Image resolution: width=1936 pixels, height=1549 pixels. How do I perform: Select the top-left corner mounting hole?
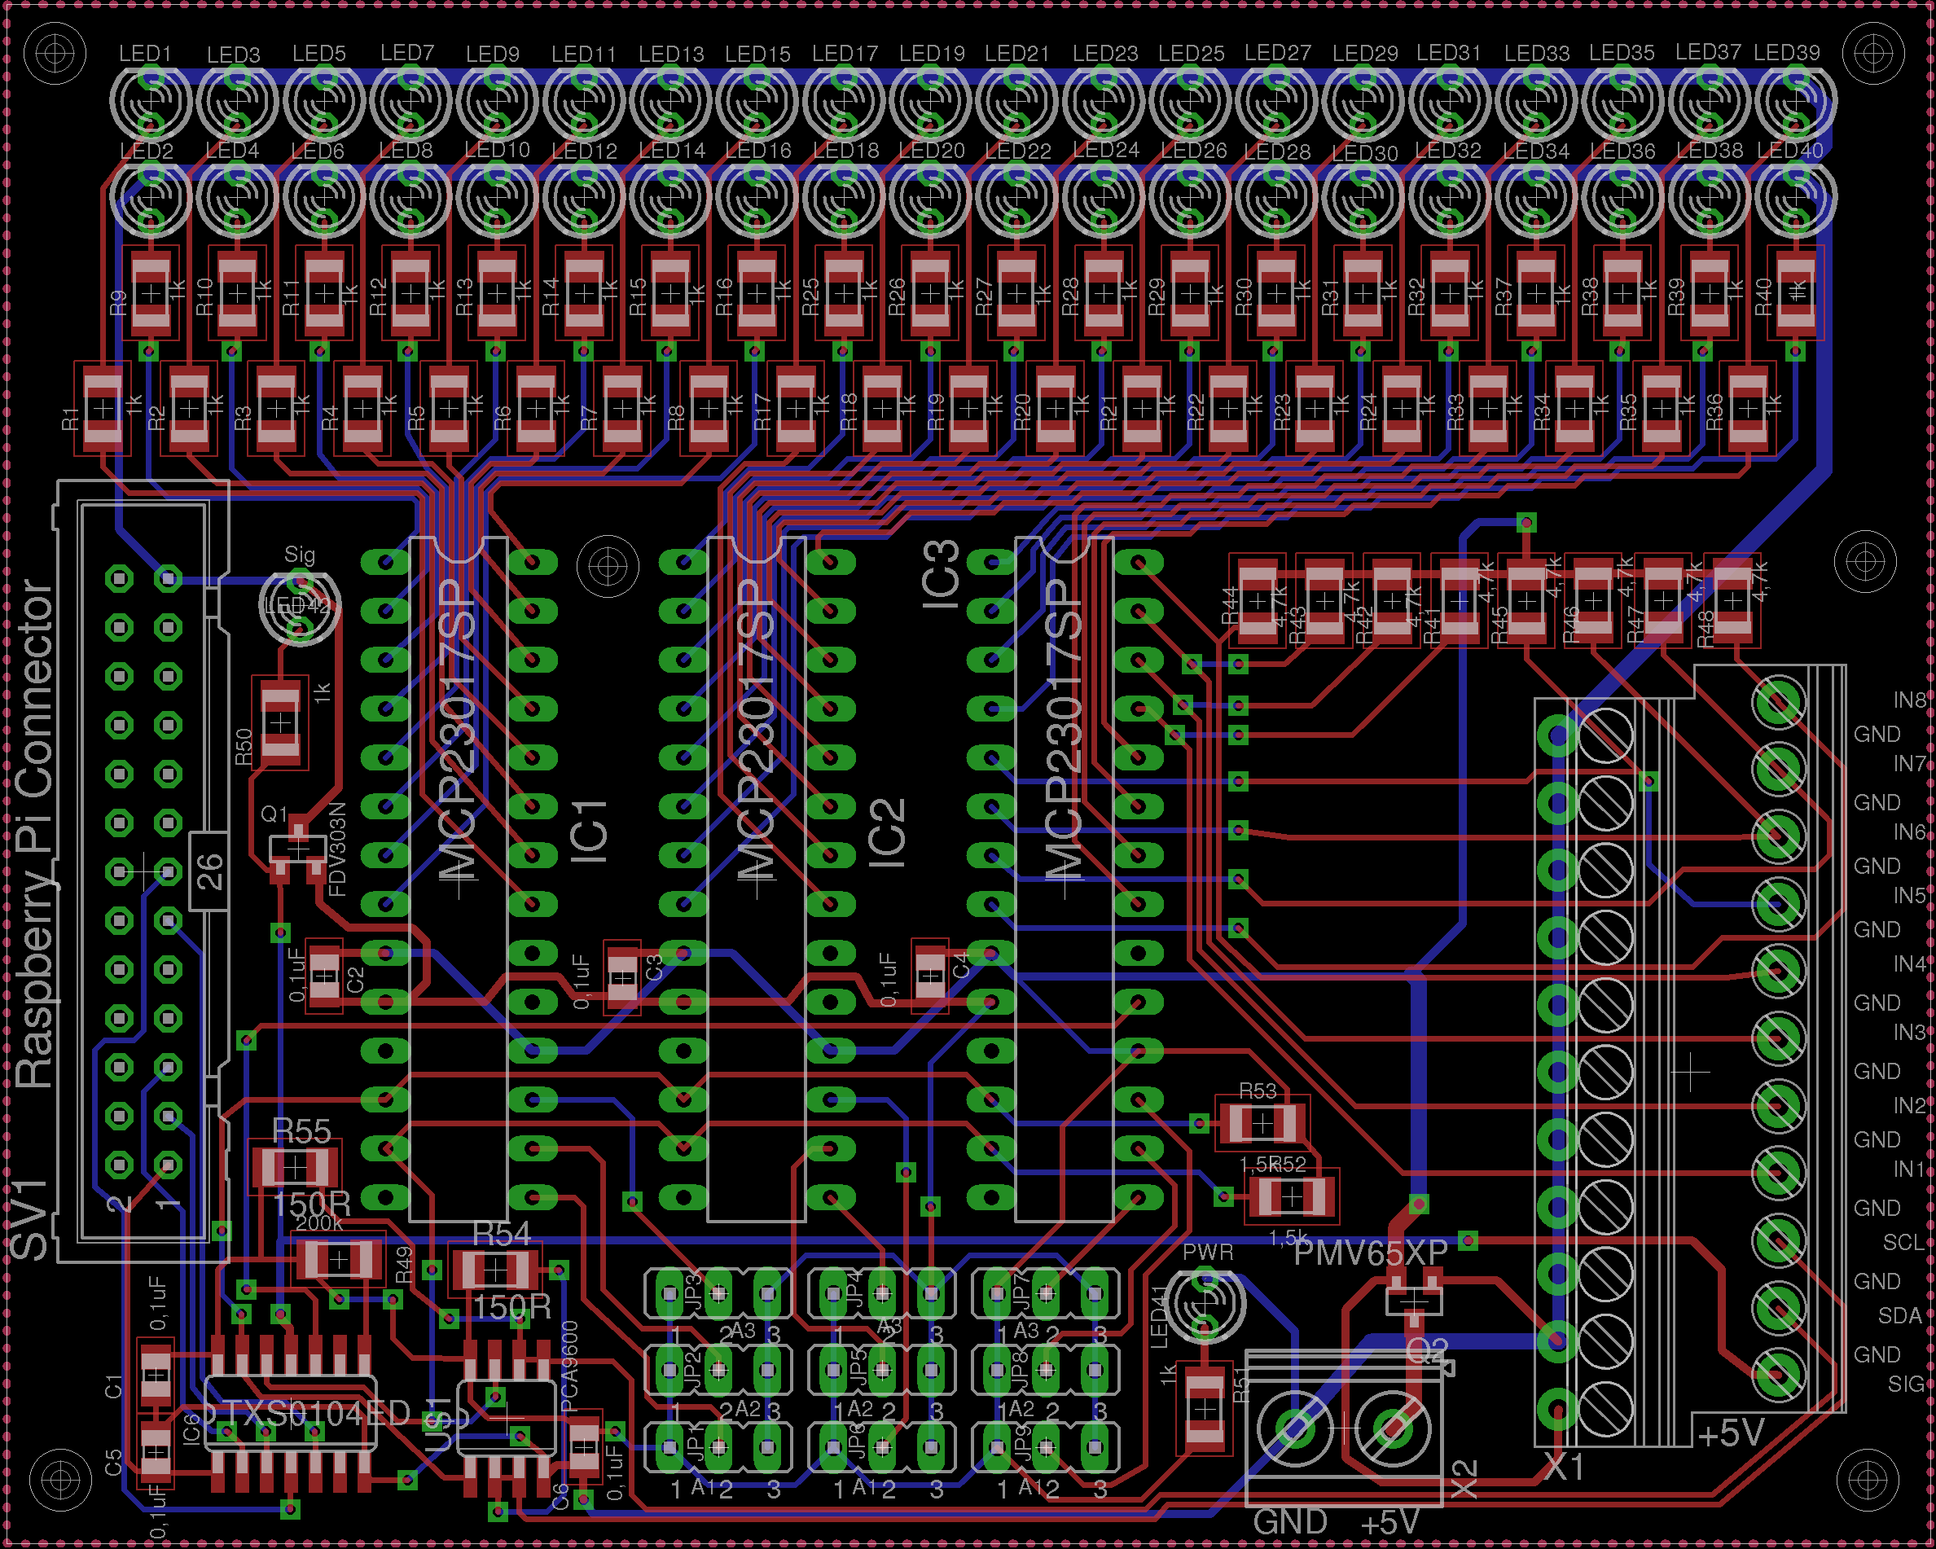(x=55, y=54)
